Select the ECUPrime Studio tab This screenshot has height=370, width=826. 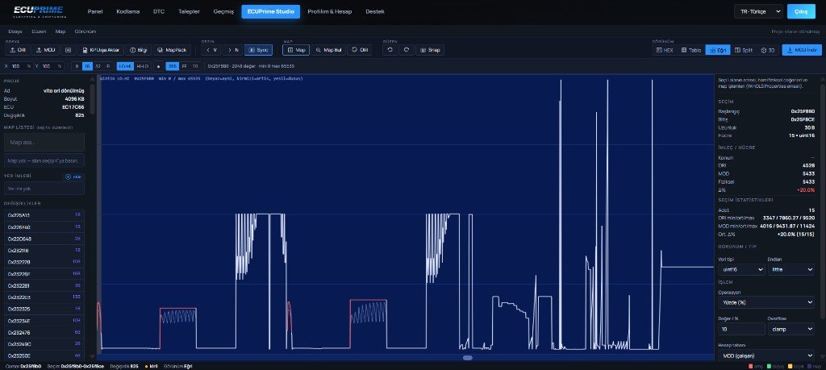click(271, 11)
